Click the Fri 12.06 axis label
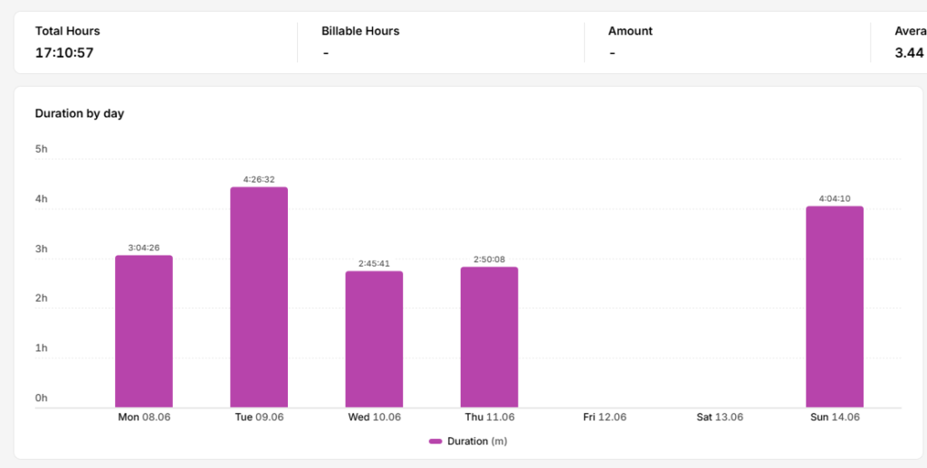The image size is (927, 468). [x=605, y=417]
